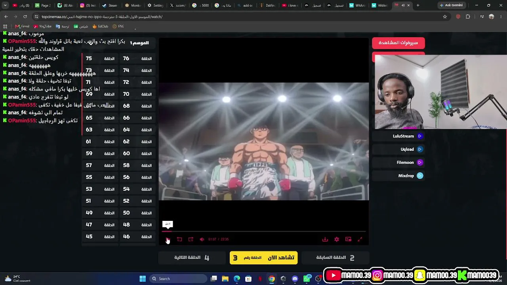Go to previous episode 2
The image size is (507, 285).
[335, 258]
